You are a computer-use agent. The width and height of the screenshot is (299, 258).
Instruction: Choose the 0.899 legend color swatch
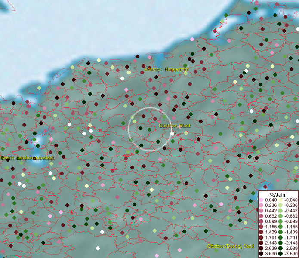click(x=261, y=221)
